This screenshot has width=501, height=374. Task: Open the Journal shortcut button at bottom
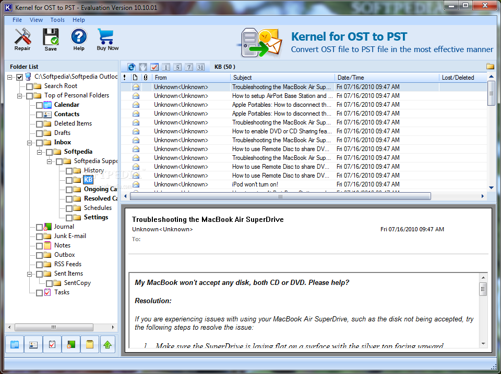(71, 344)
